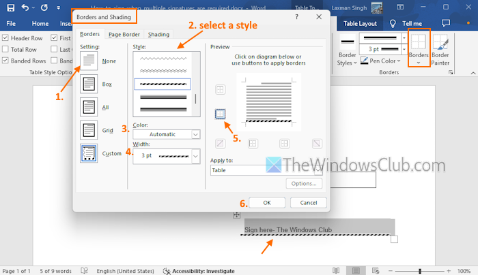Image resolution: width=478 pixels, height=275 pixels.
Task: Click the ribbon display options icon
Action: [400, 7]
